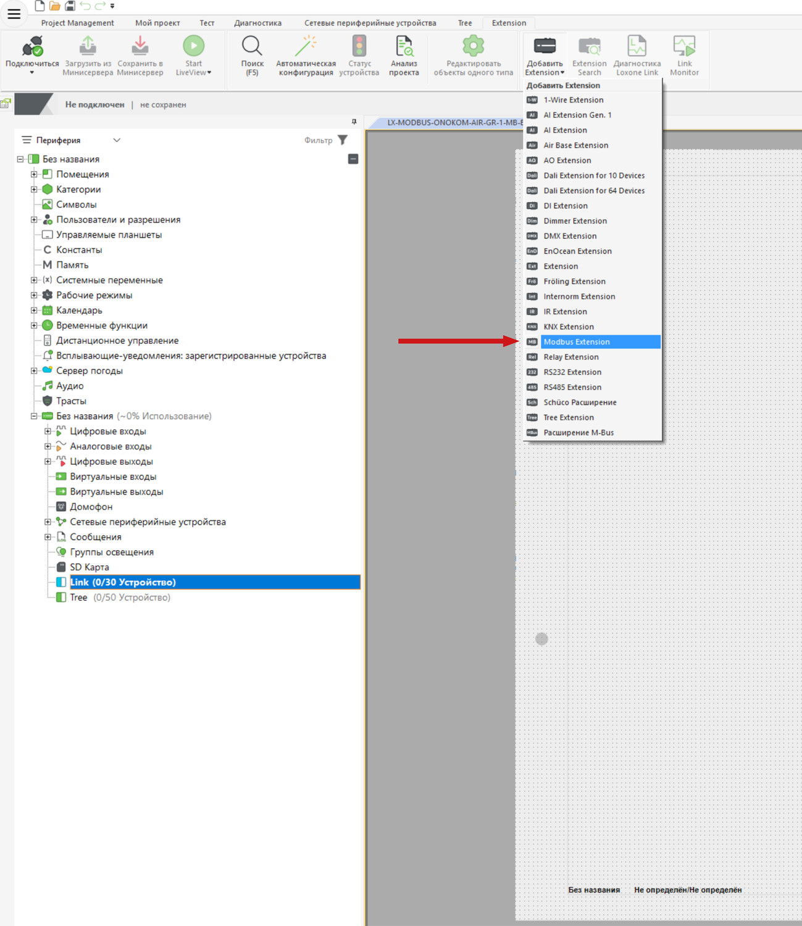802x926 pixels.
Task: Toggle the Фильтр funnel in periphery panel
Action: pos(343,140)
